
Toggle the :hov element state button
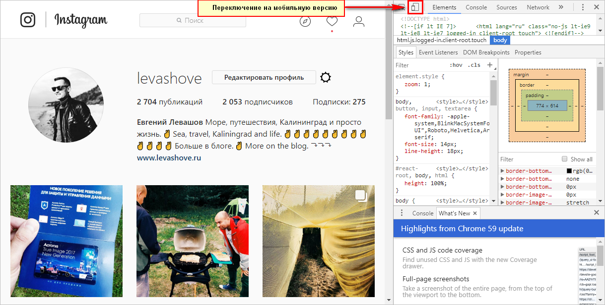pos(456,65)
